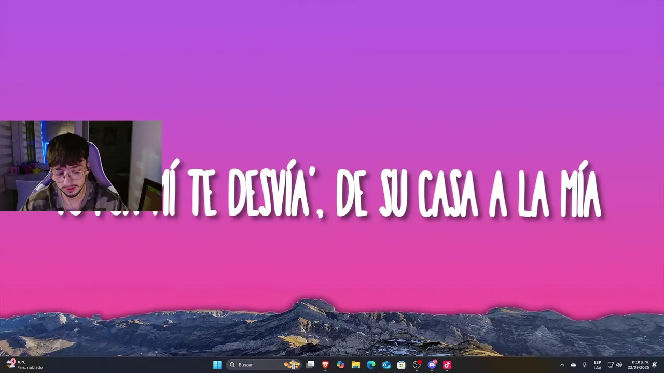Click the Buscar search box
The width and height of the screenshot is (664, 373).
264,365
